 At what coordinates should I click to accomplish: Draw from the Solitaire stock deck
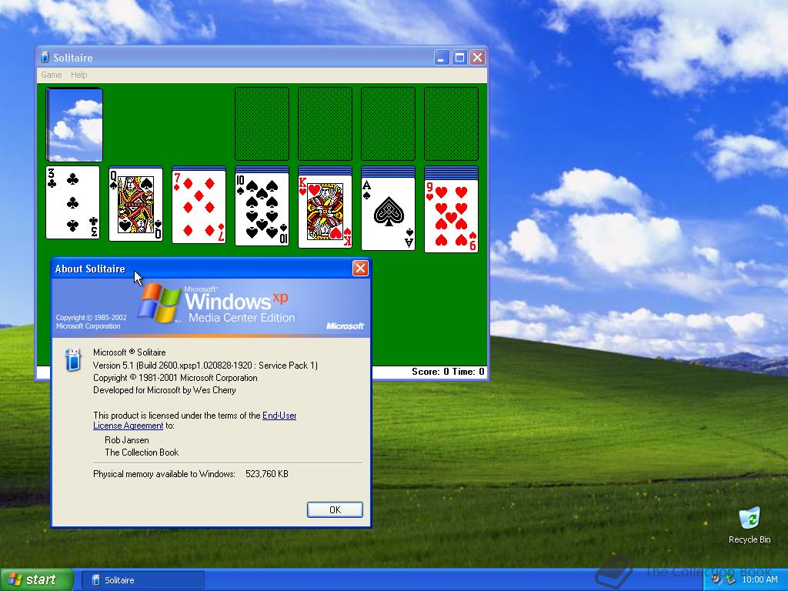pyautogui.click(x=75, y=125)
